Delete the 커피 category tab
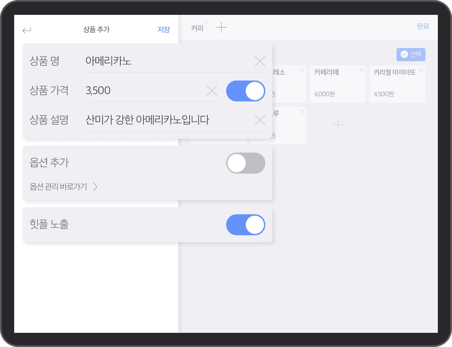Image resolution: width=452 pixels, height=347 pixels. coord(205,21)
